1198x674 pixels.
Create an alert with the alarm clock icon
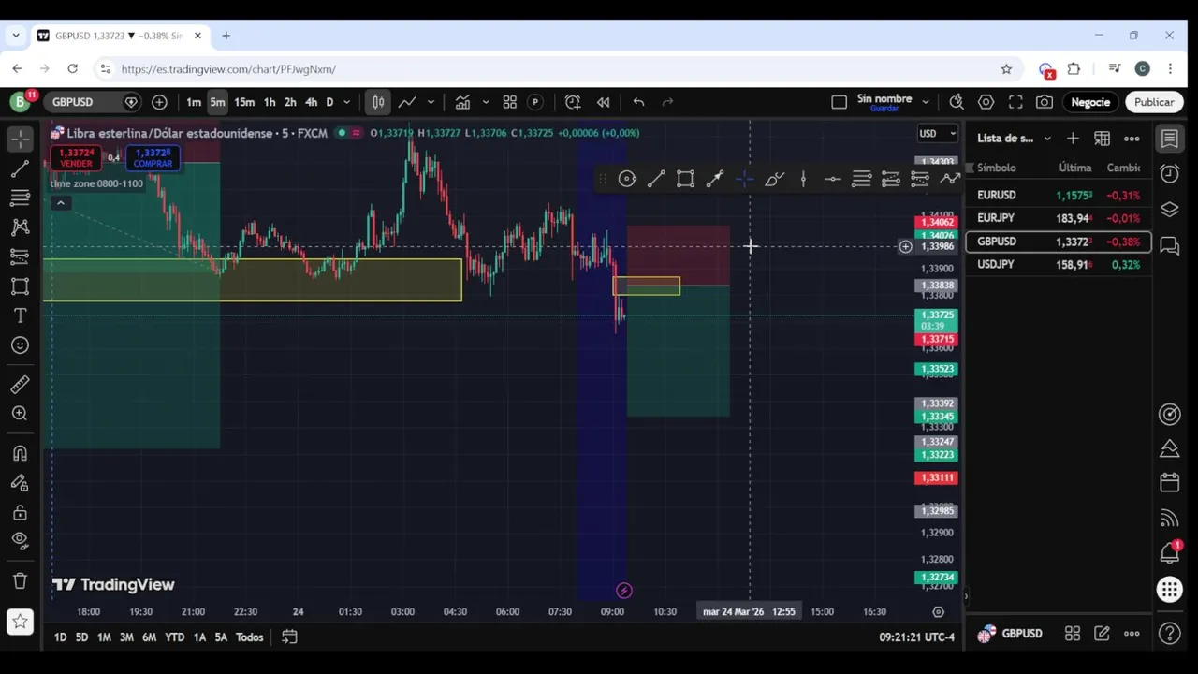(573, 102)
